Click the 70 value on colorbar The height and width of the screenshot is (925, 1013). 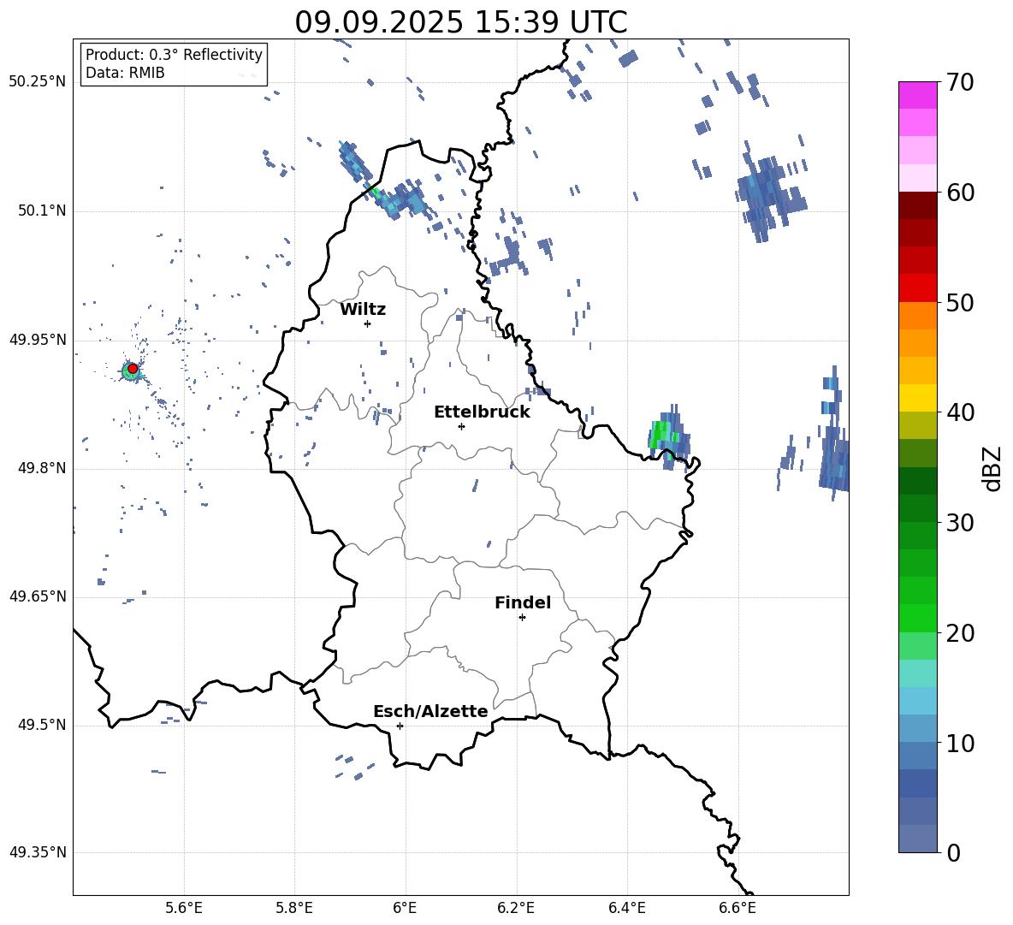[x=960, y=82]
